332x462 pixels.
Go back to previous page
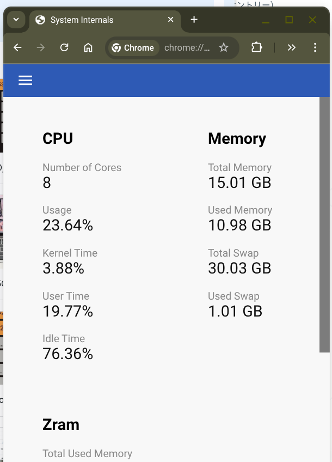pyautogui.click(x=17, y=47)
